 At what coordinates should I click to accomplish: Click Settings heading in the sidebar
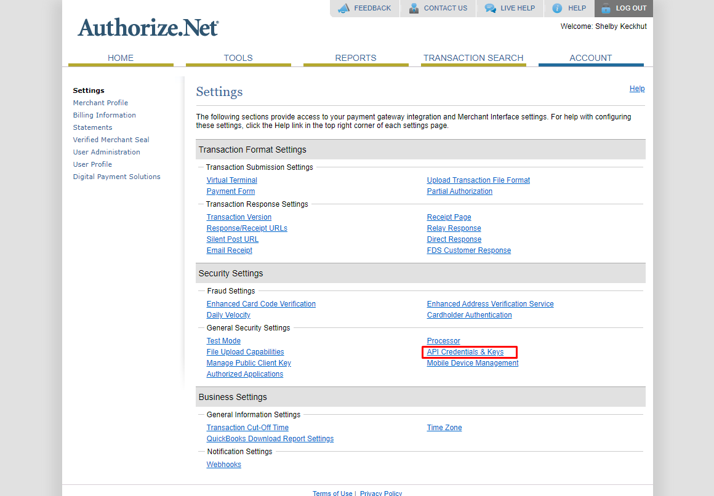[x=89, y=90]
